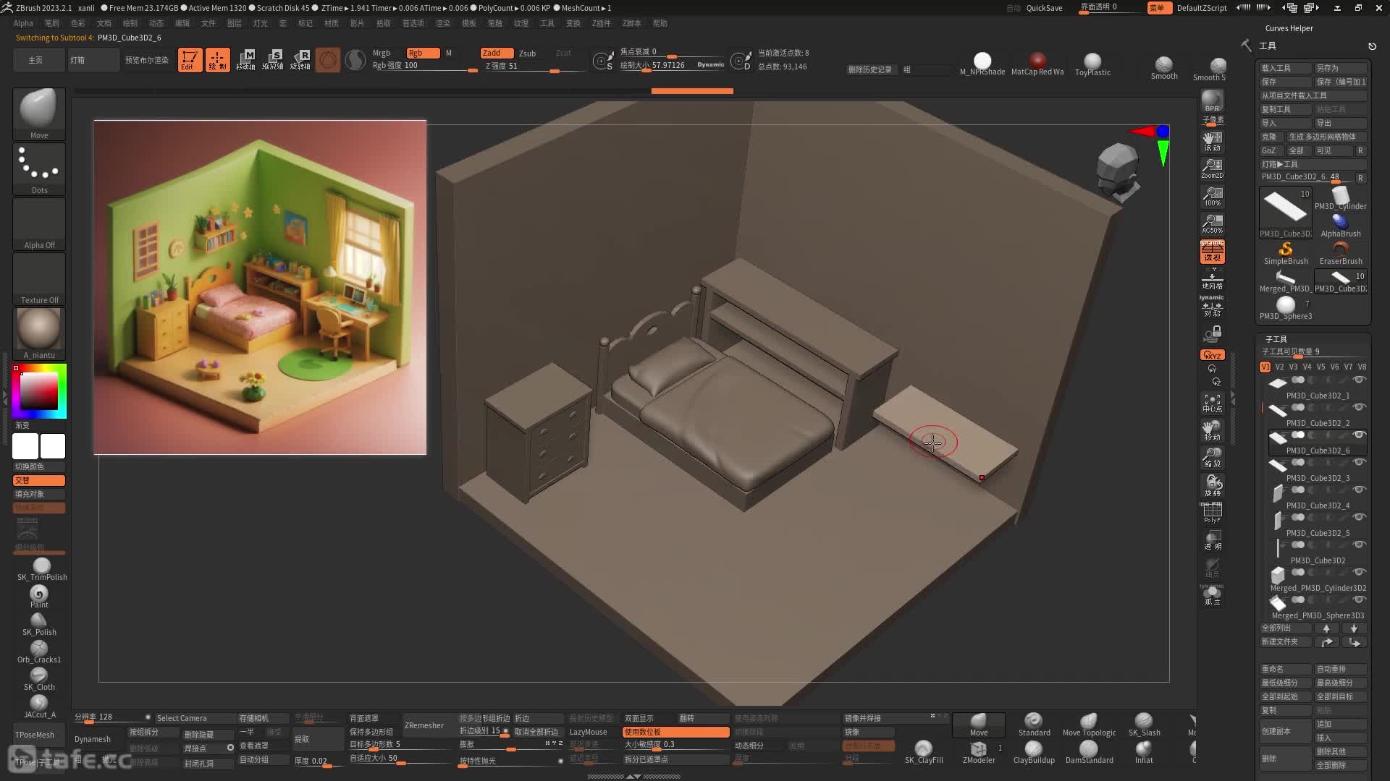Open the DefaultZScript dropdown
1390x781 pixels.
point(1201,8)
